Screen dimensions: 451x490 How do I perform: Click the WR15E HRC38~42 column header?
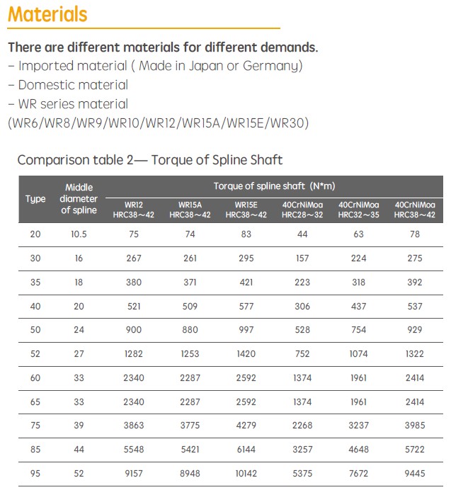coord(246,210)
